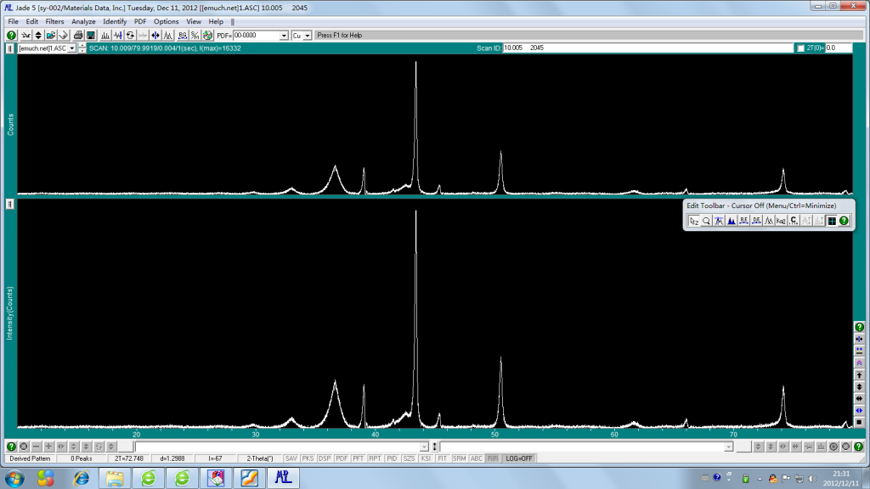Toggle the SRM status bar button

(460, 458)
